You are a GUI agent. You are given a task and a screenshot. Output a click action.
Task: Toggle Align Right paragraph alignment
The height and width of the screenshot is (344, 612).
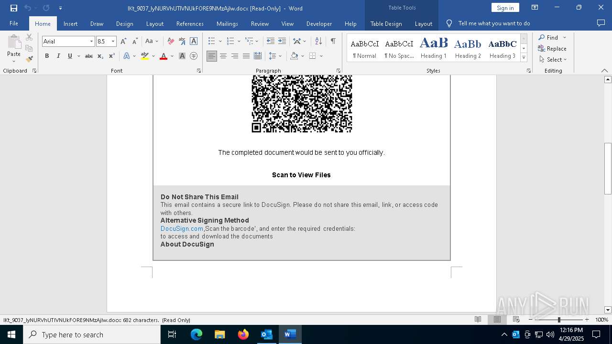235,56
